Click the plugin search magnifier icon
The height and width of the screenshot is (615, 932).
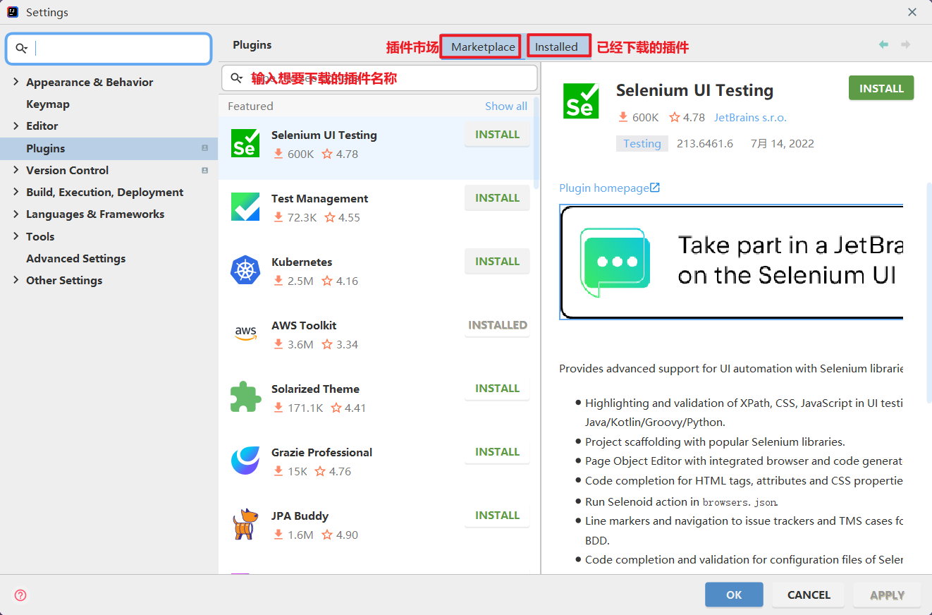pyautogui.click(x=236, y=78)
